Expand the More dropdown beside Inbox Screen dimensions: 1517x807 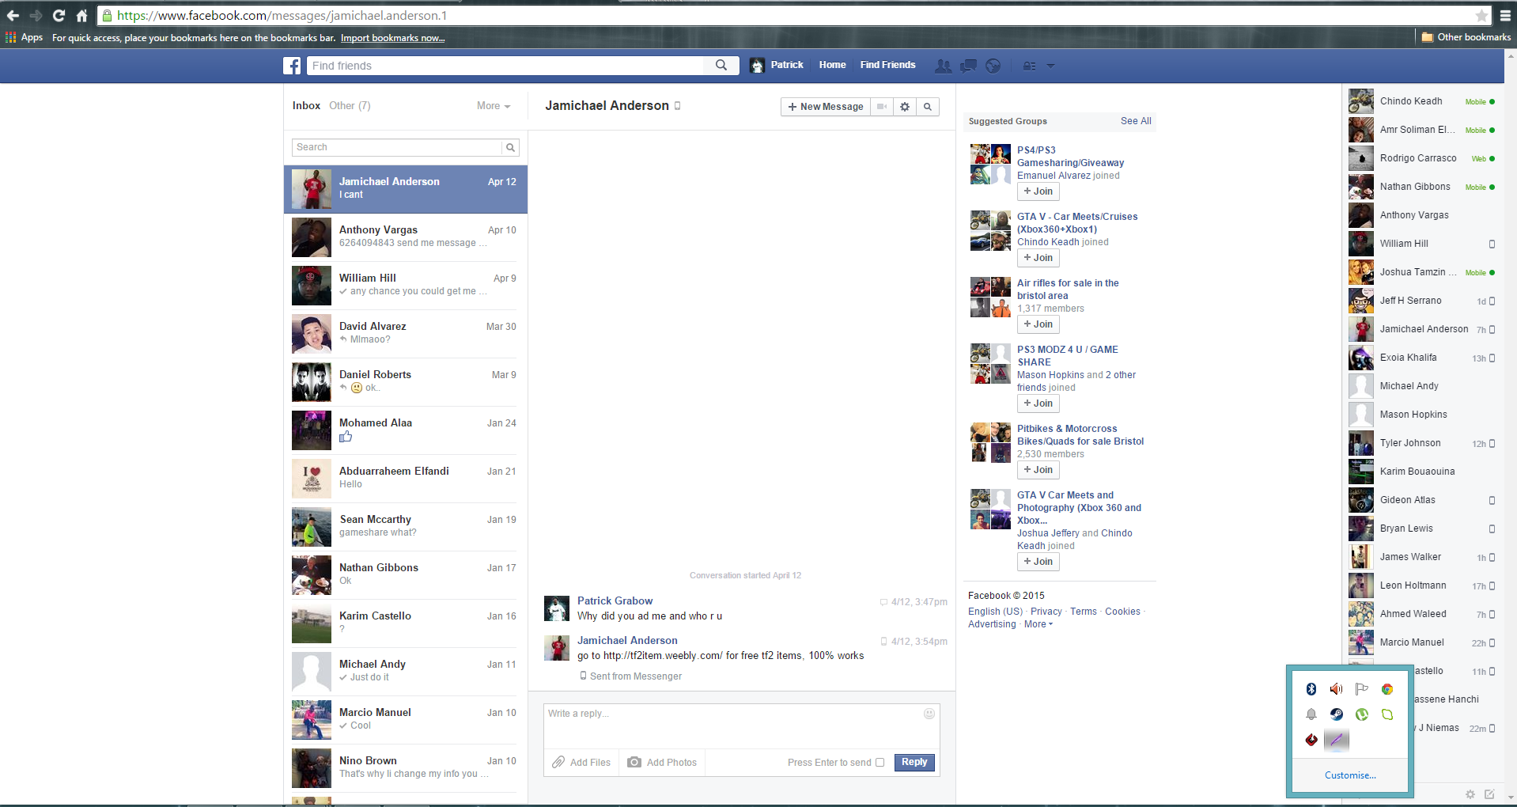click(x=494, y=106)
